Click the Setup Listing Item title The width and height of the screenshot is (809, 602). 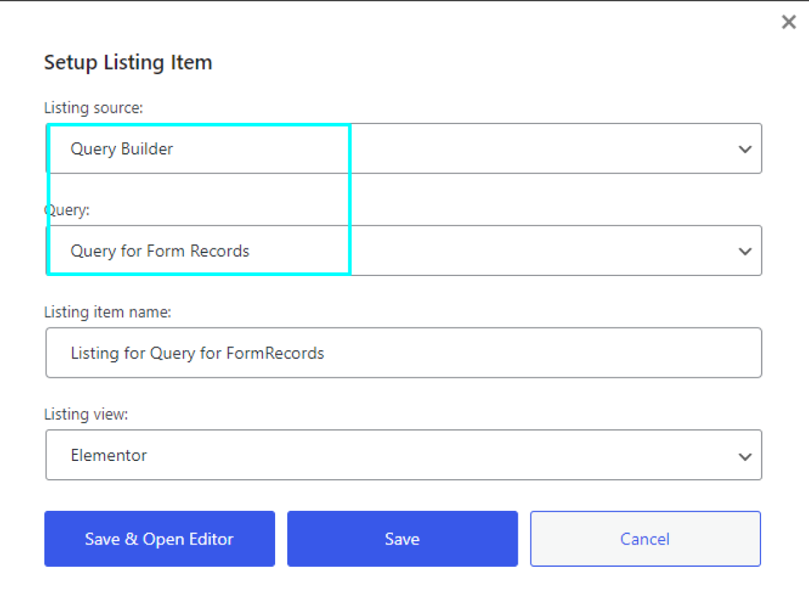point(127,62)
